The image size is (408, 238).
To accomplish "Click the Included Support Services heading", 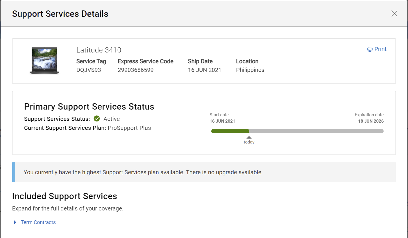I will coord(65,196).
